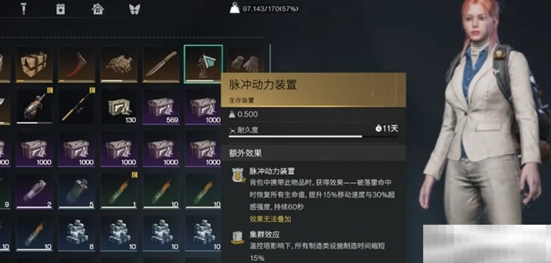
Task: Select the pulse power device item
Action: click(x=203, y=64)
